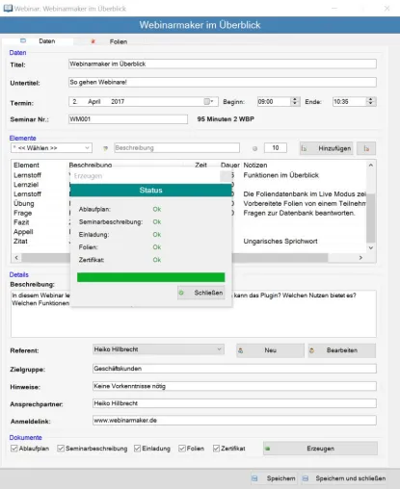This screenshot has width=400, height=489.
Task: Click the horizontal scrollbar thumb of element list
Action: click(174, 257)
